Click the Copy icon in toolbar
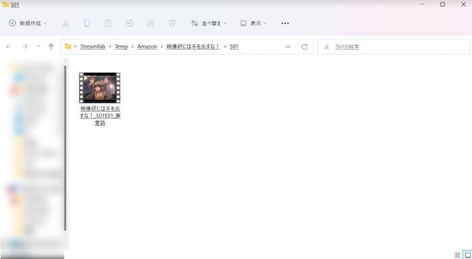Image resolution: width=472 pixels, height=259 pixels. point(87,23)
